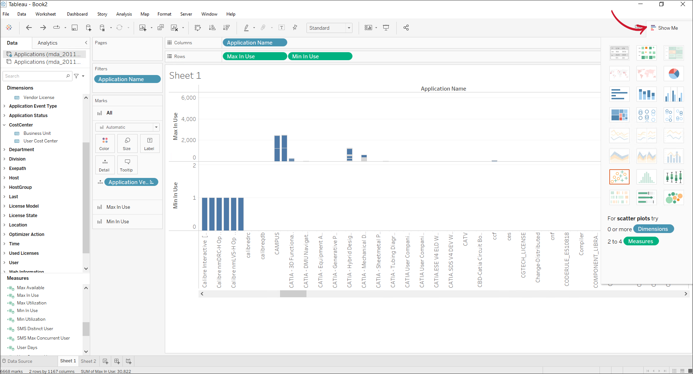
Task: Click the Min In Use pill on Rows
Action: tap(320, 56)
